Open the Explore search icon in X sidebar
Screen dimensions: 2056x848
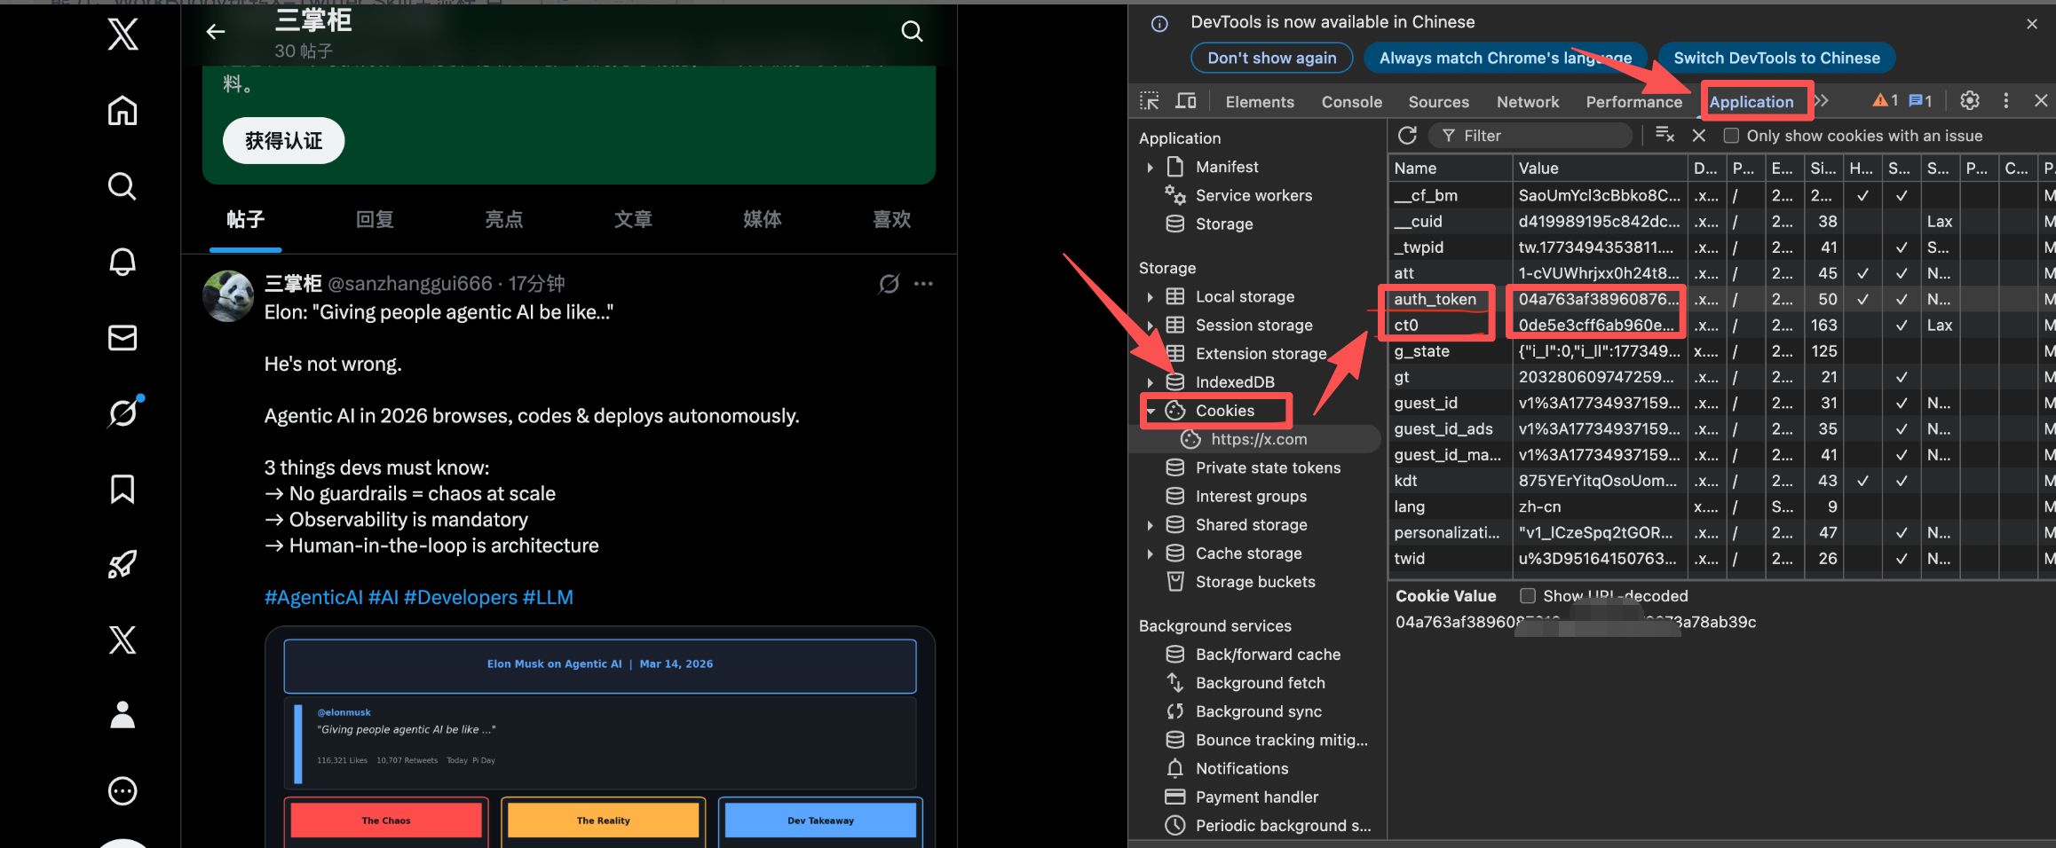[123, 186]
